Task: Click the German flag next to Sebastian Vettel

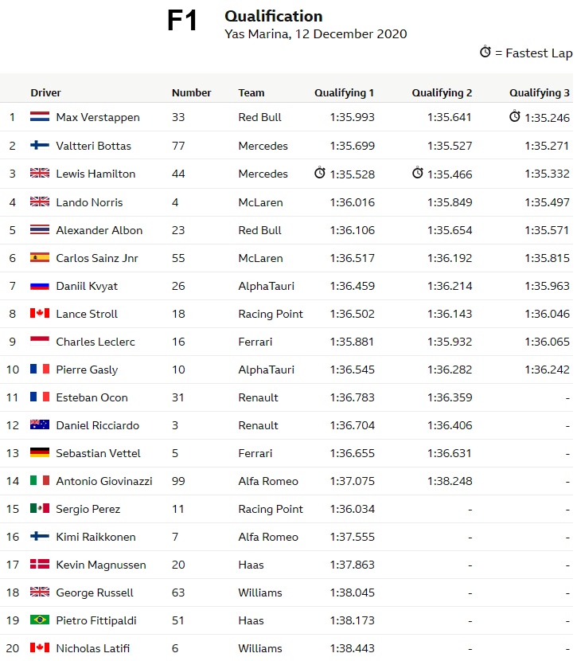Action: coord(40,453)
